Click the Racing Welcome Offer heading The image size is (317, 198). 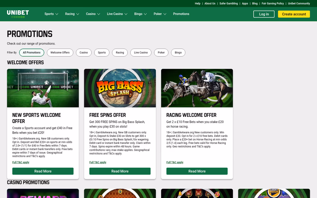click(192, 115)
